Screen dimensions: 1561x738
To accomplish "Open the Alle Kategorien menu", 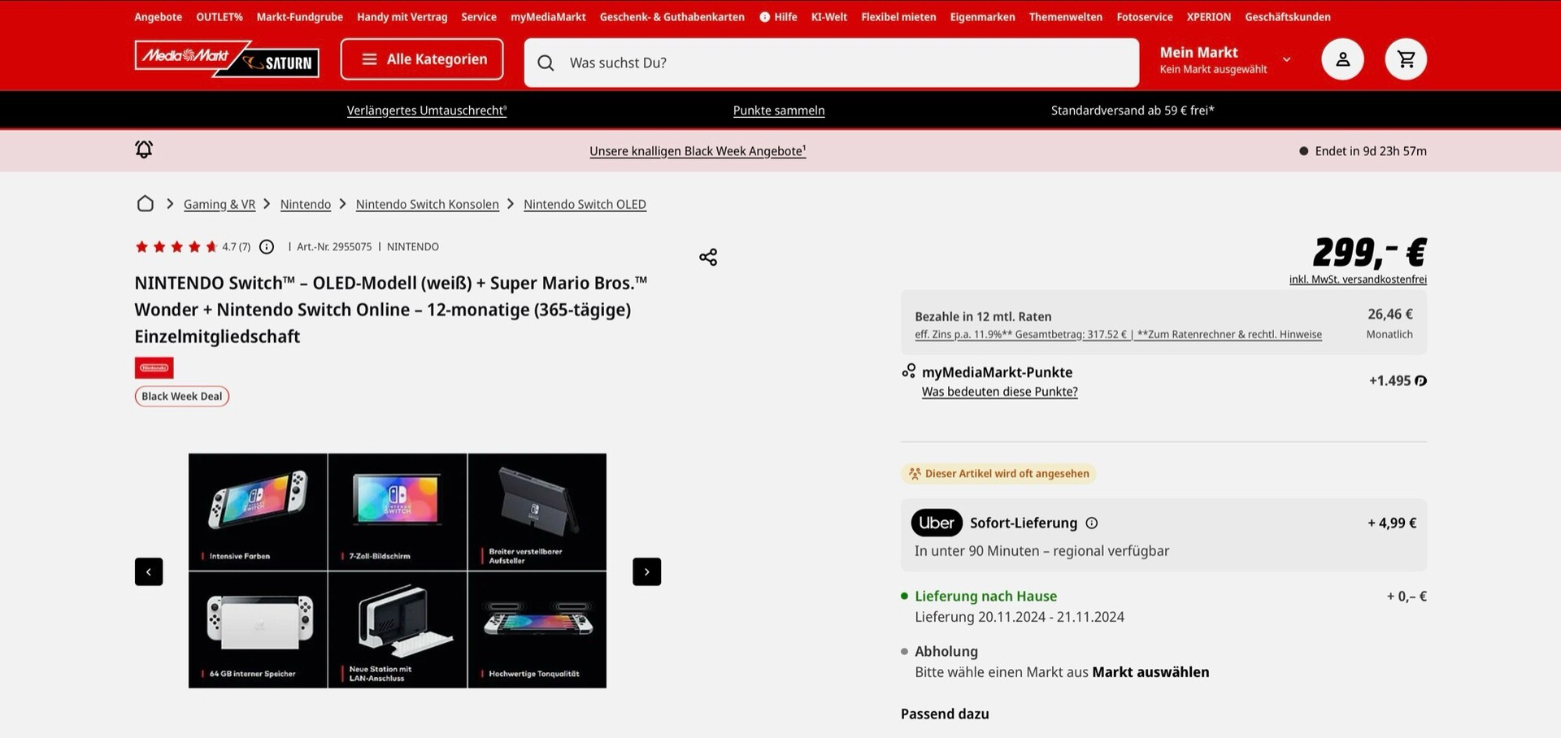I will tap(422, 59).
